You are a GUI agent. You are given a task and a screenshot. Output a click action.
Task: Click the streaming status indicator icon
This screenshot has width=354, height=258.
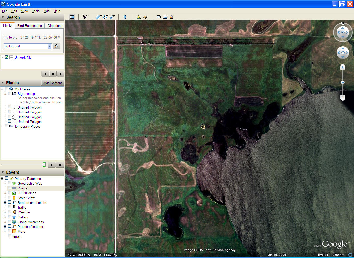tap(350, 255)
